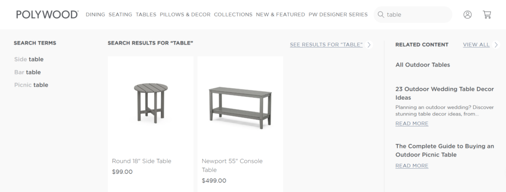Open PW Designer Series menu

click(x=338, y=14)
